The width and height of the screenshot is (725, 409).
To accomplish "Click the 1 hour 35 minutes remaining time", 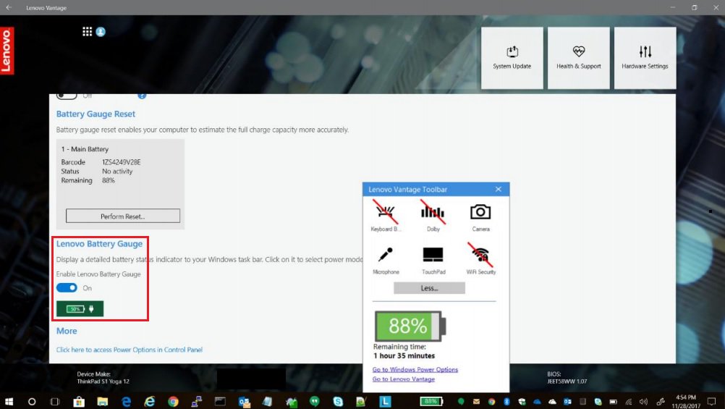I will 404,355.
